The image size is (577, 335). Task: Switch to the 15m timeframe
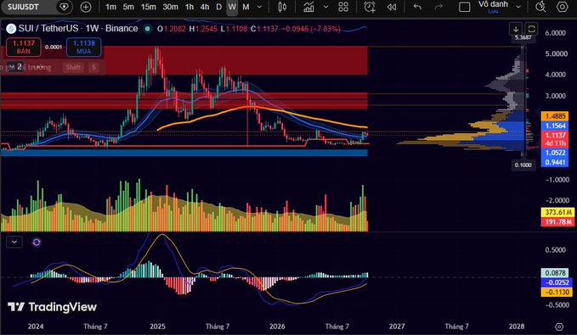(149, 7)
